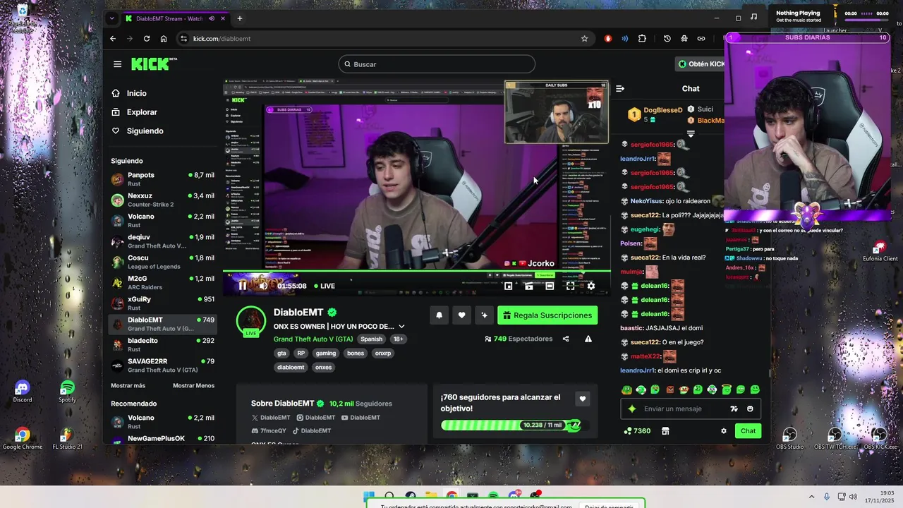Open video player settings gear
This screenshot has width=903, height=508.
(591, 286)
